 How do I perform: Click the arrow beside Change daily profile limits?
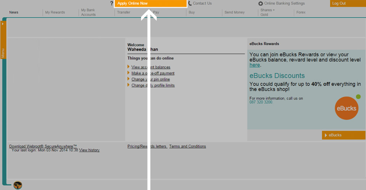pos(128,85)
